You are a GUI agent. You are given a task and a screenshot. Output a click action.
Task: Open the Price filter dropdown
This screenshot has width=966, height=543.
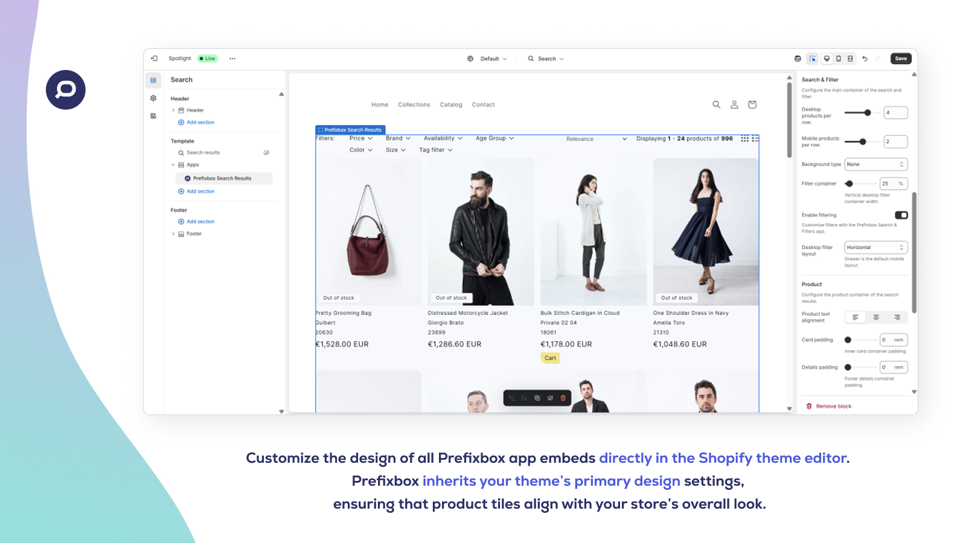361,139
